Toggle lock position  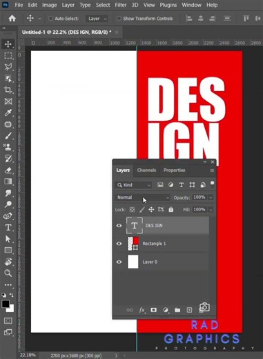(x=151, y=209)
